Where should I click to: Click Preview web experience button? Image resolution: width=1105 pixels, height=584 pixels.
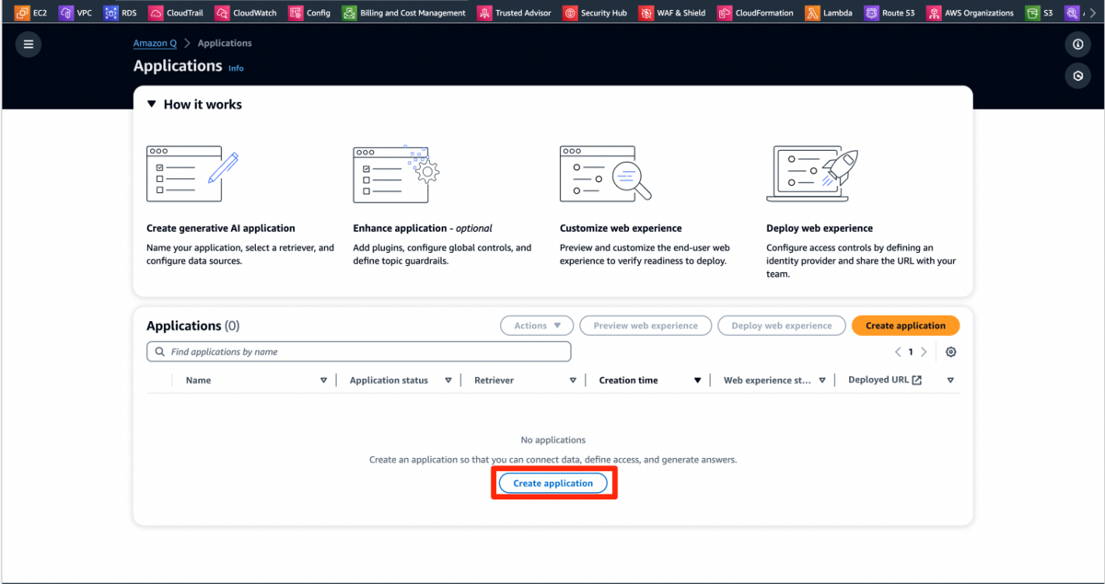646,326
